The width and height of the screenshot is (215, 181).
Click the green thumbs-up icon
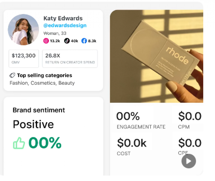(x=19, y=144)
